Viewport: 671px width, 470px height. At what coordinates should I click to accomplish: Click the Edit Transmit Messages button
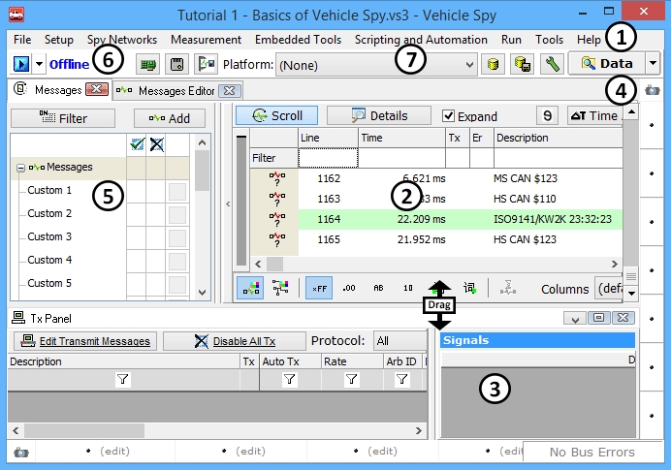[x=85, y=341]
